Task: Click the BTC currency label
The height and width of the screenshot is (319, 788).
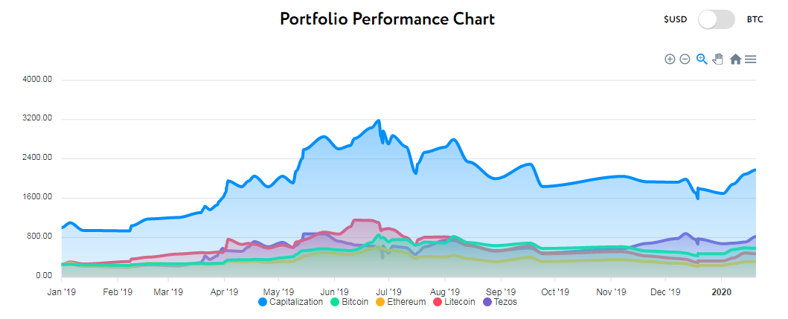Action: tap(755, 19)
